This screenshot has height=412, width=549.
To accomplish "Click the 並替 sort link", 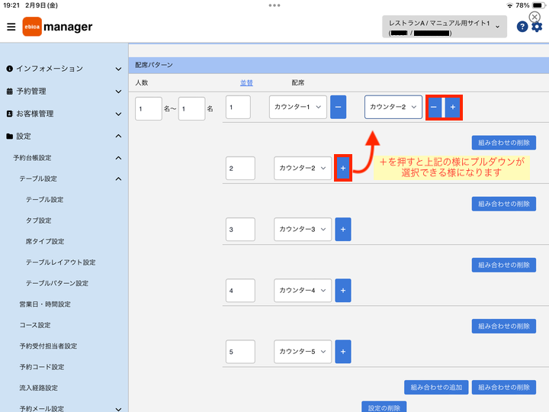I will click(x=246, y=82).
